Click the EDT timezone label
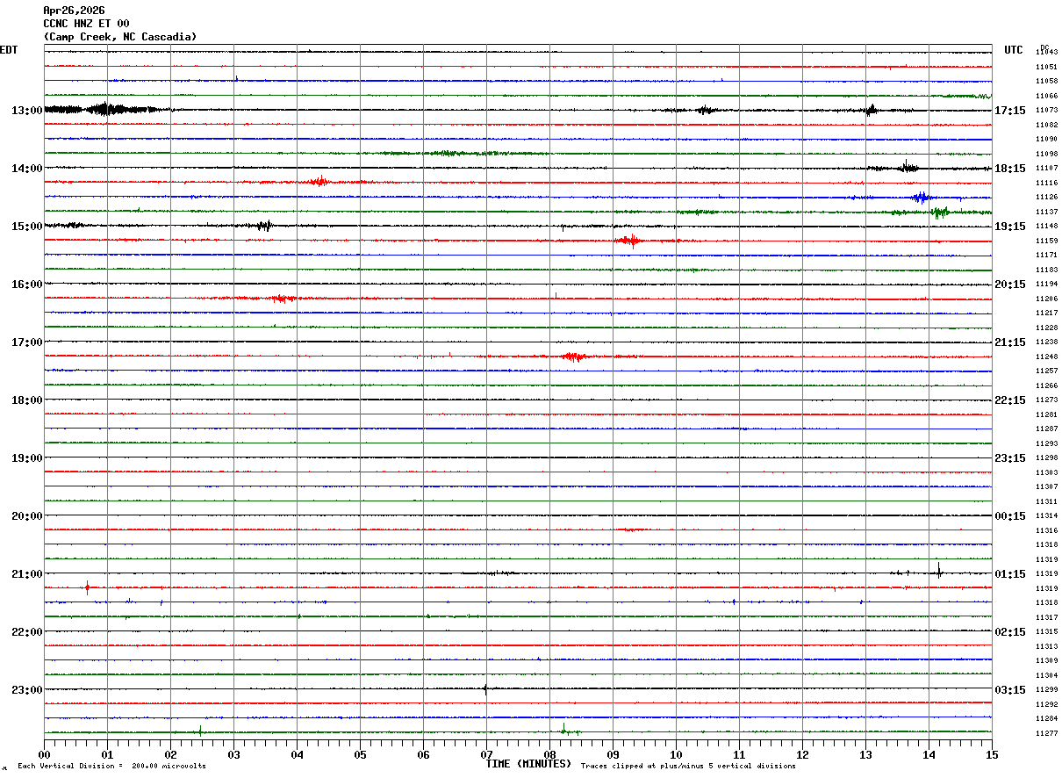1062x778 pixels. [x=9, y=50]
